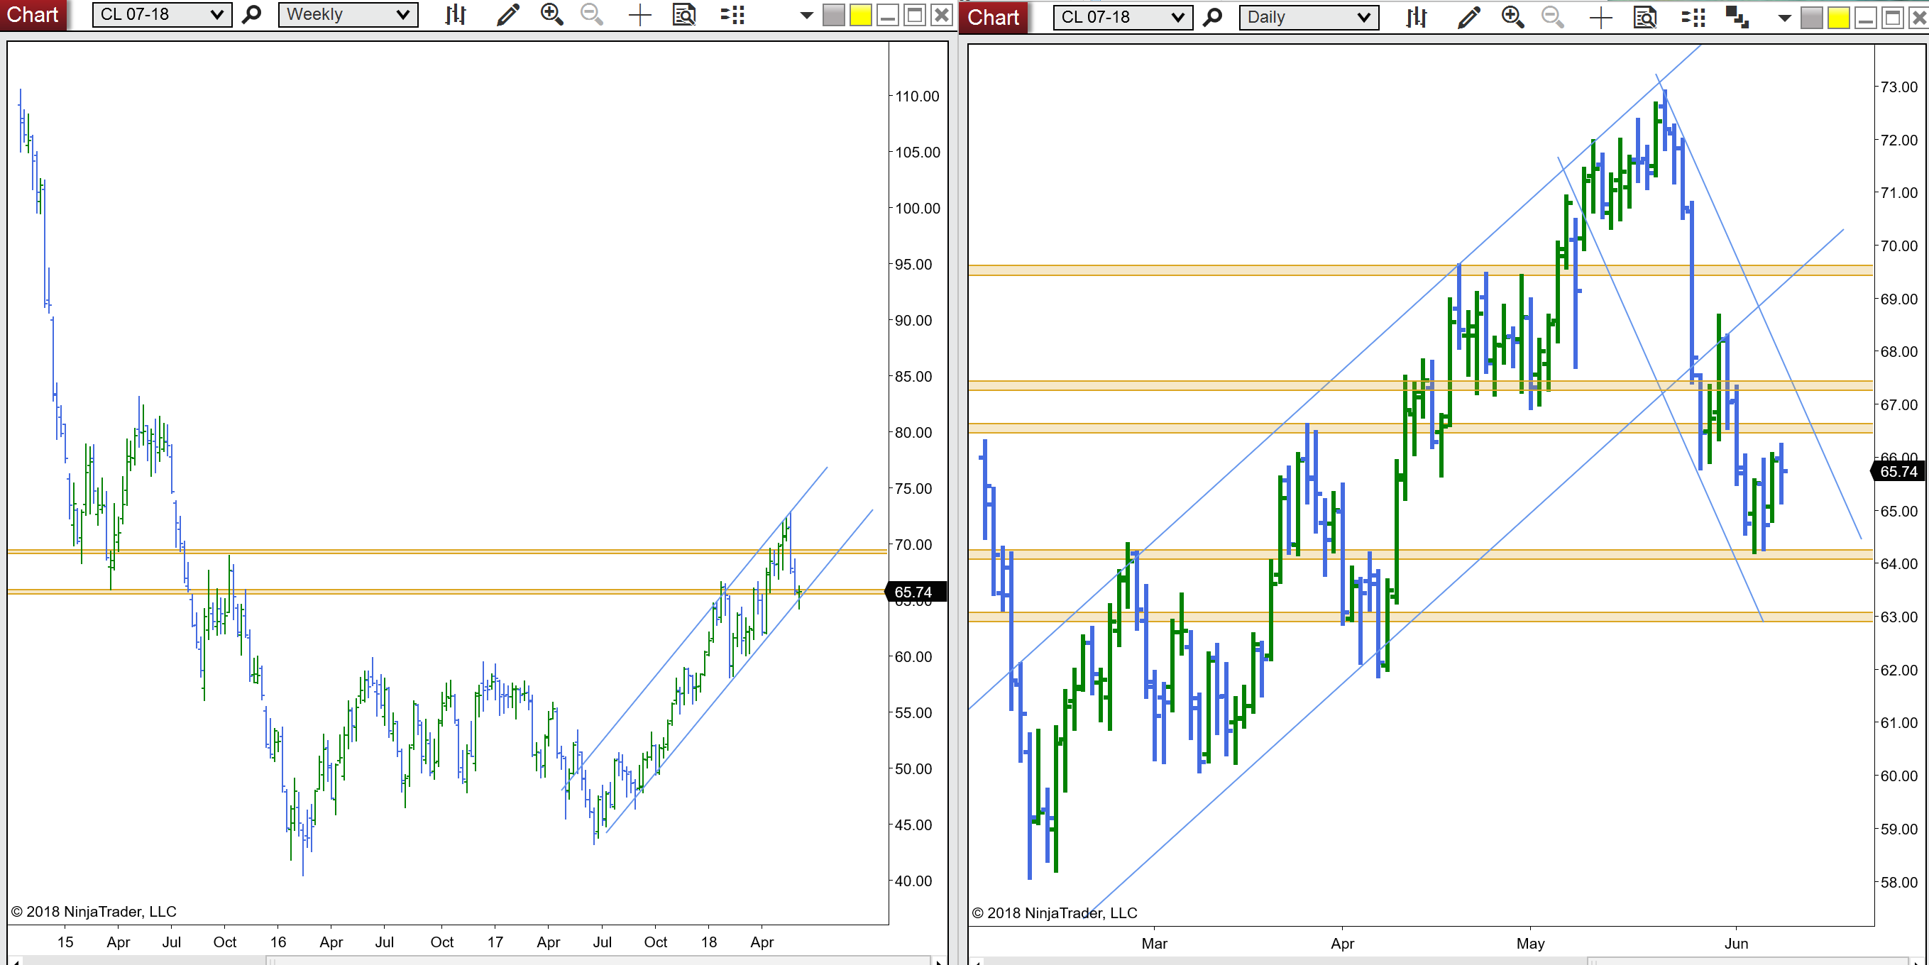Click the gray link swatch in Daily chart
Viewport: 1929px width, 965px height.
tap(1811, 18)
